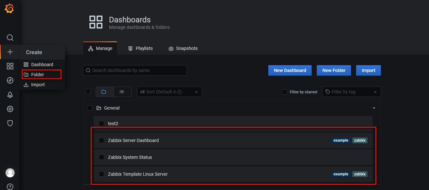Select the test2 dashboard checkbox
Viewport: 429px width, 190px height.
[x=101, y=124]
